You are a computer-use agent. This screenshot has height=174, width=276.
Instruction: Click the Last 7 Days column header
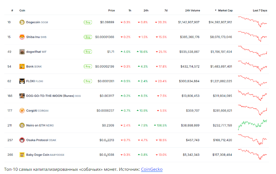coord(260,10)
